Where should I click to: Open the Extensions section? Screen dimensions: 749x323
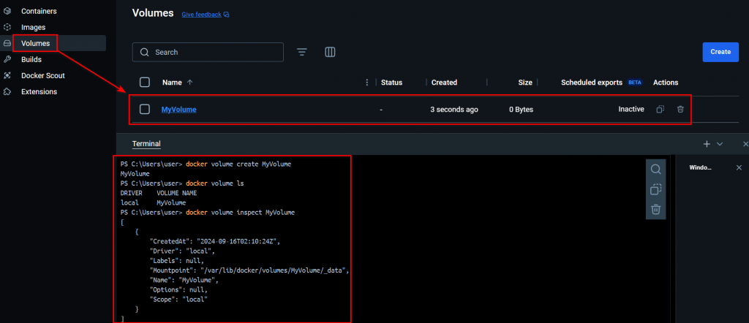39,91
